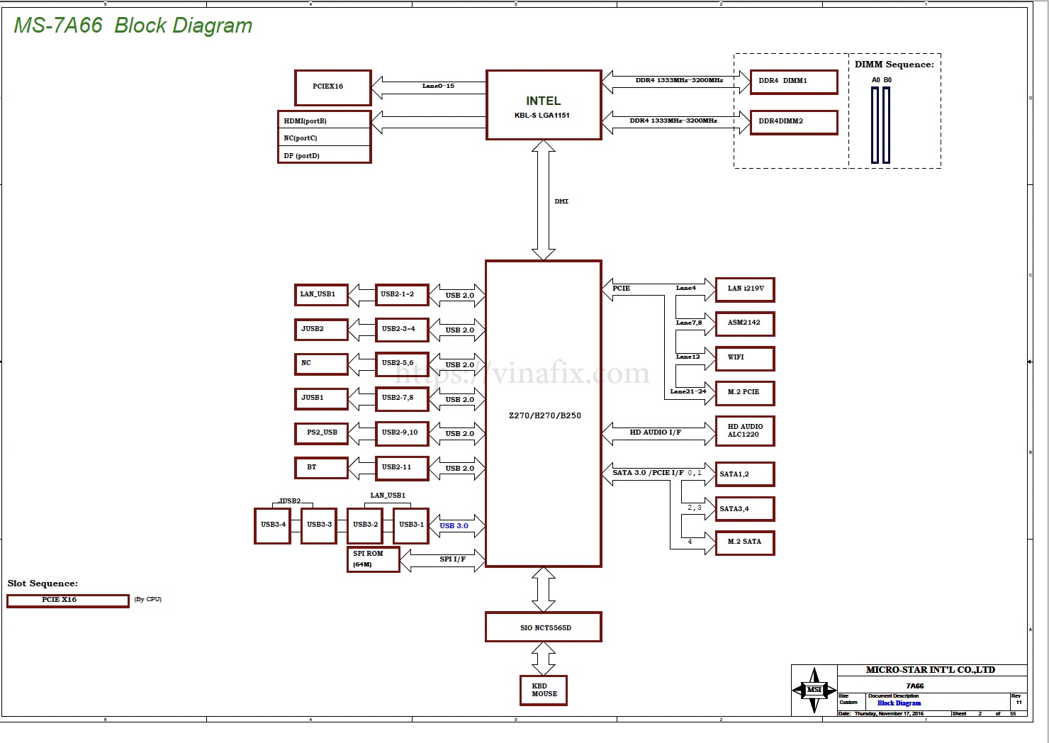Screen dimensions: 1049x743
Task: Click the MS-7A66 Block Diagram title
Action: 133,26
